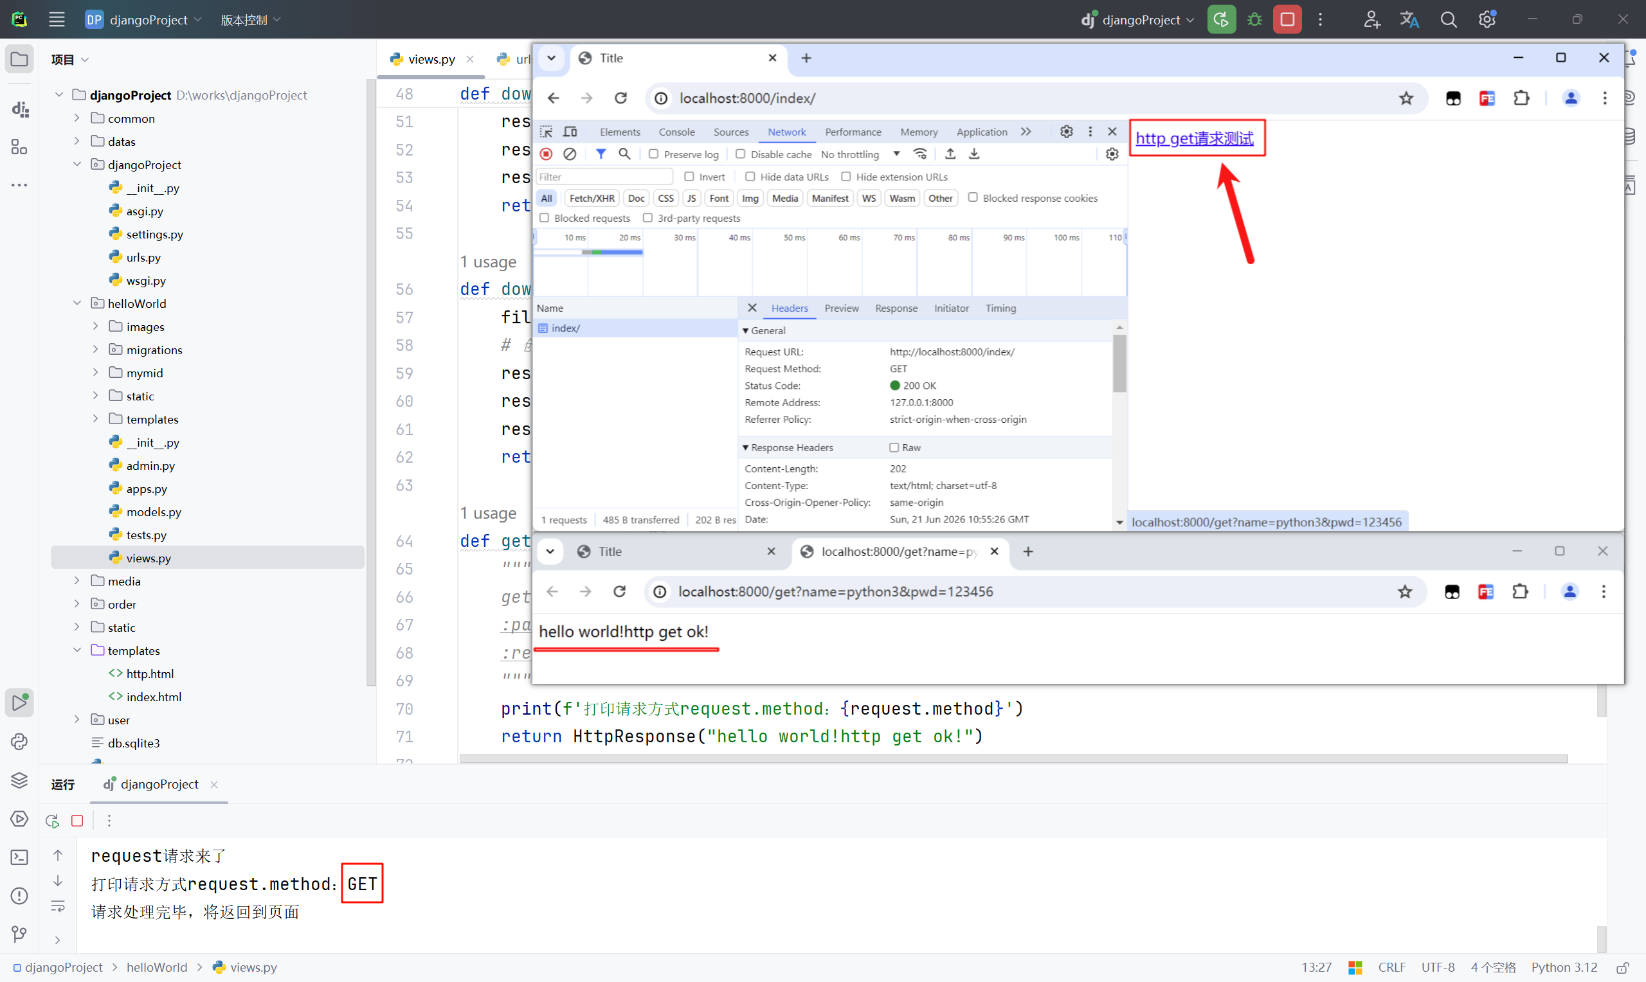Click the Search Everywhere magnifier icon
Image resolution: width=1646 pixels, height=982 pixels.
[1448, 20]
